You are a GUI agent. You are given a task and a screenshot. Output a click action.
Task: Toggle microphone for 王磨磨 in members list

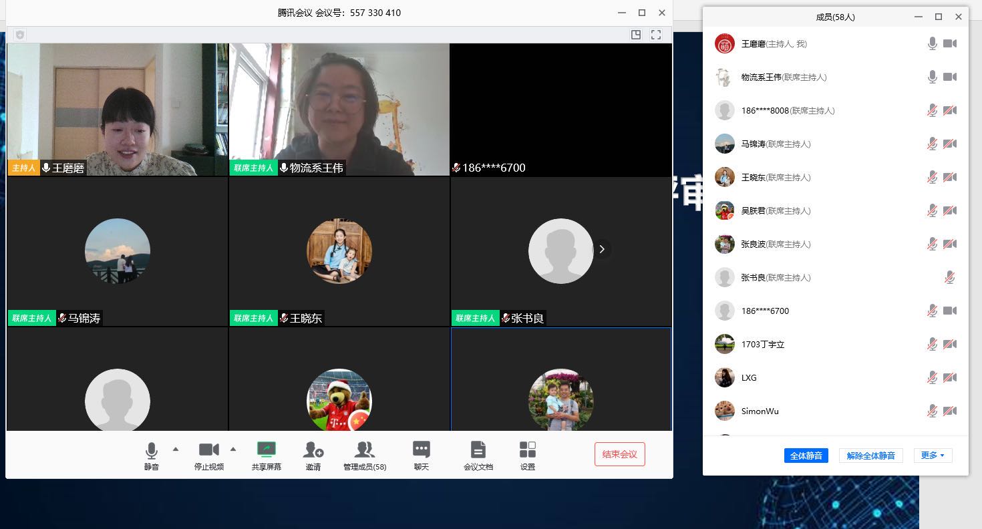pyautogui.click(x=933, y=43)
